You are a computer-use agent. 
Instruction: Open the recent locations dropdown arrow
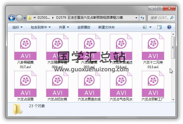pos(25,18)
